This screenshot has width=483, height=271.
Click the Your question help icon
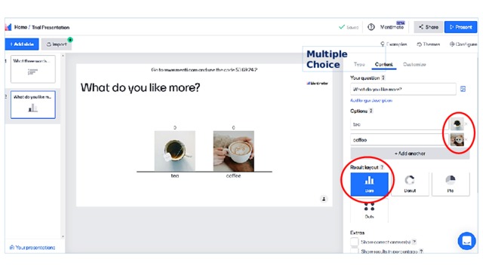383,78
